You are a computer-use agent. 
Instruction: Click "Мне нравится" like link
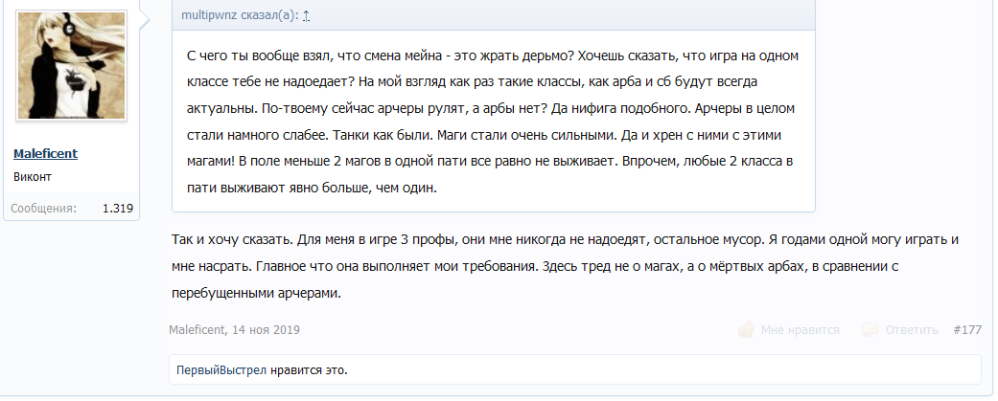801,330
